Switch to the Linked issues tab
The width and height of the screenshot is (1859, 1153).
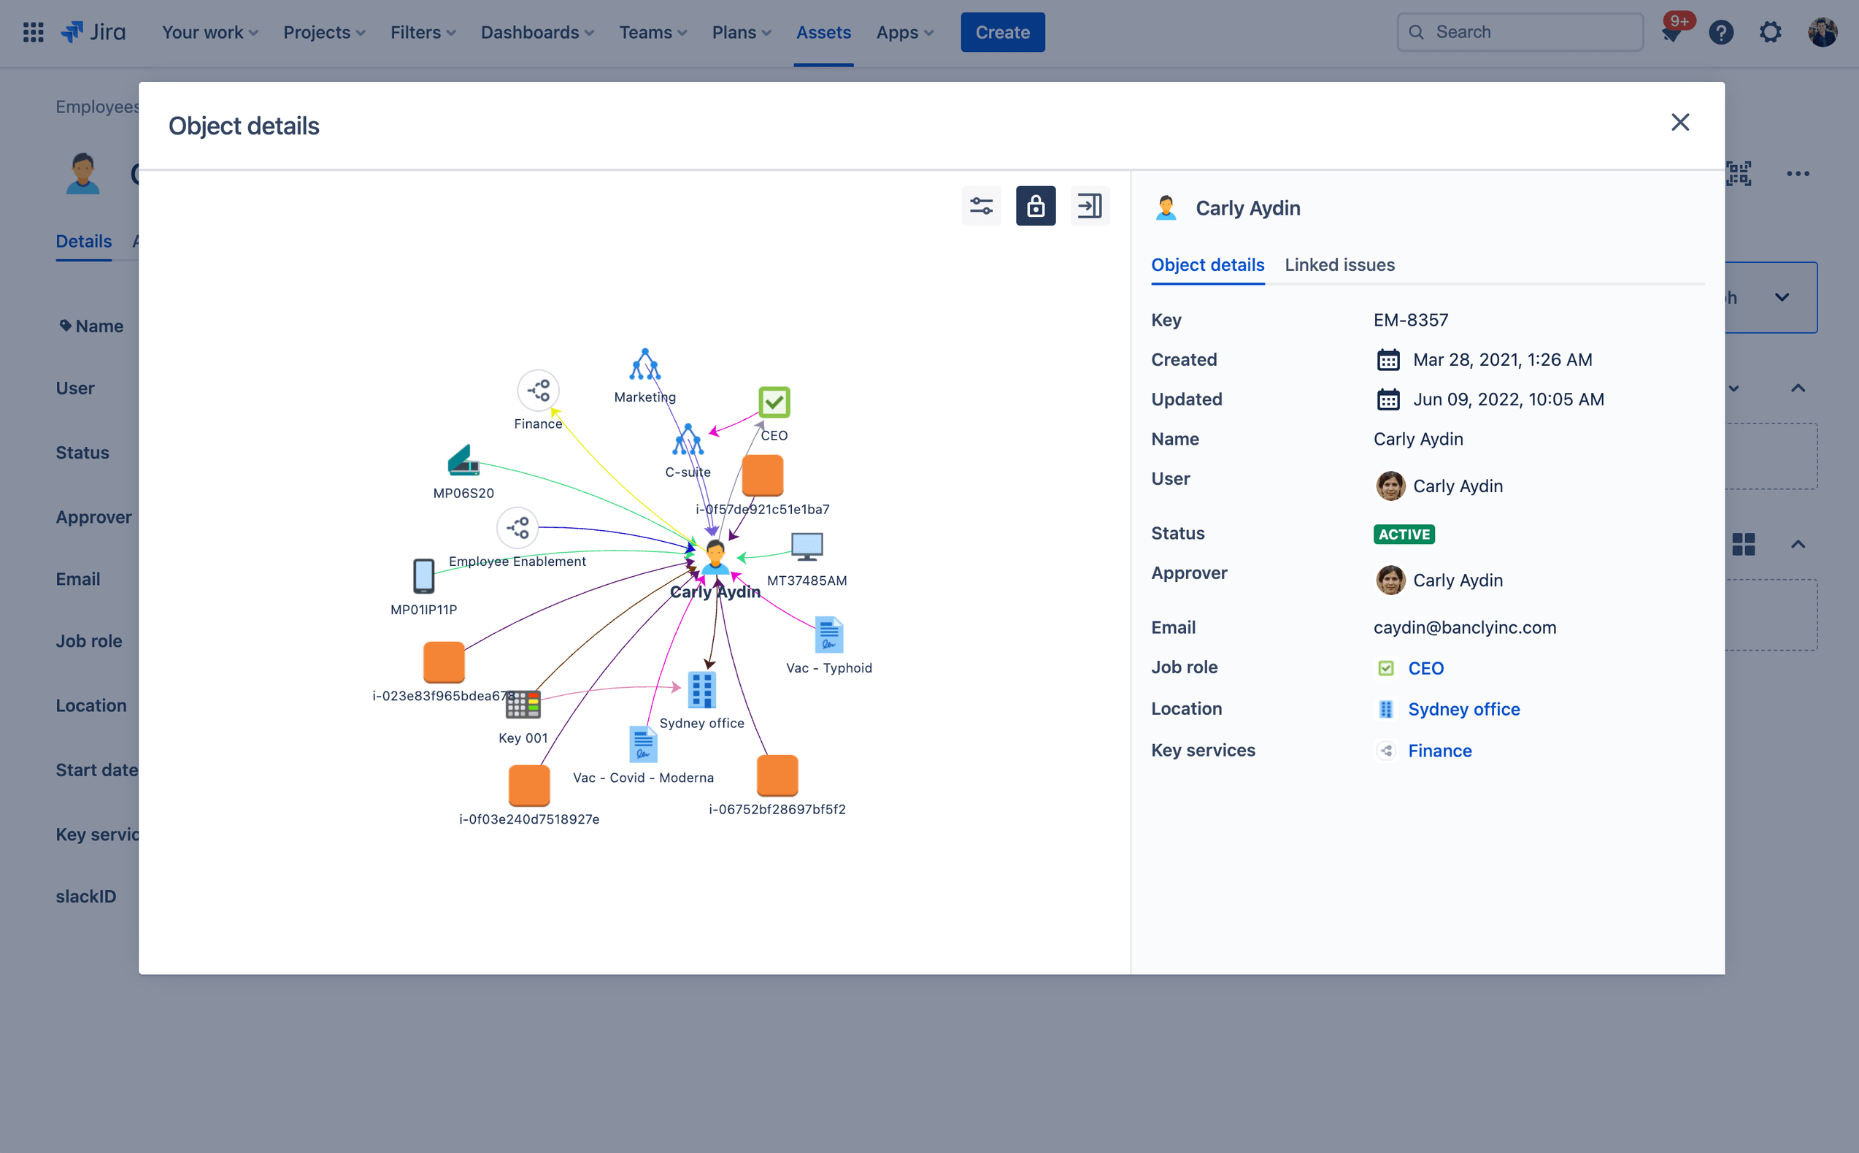pos(1339,264)
